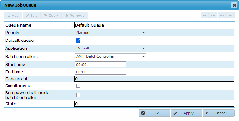
Task: Click the Queue name text field
Action: [x=154, y=25]
